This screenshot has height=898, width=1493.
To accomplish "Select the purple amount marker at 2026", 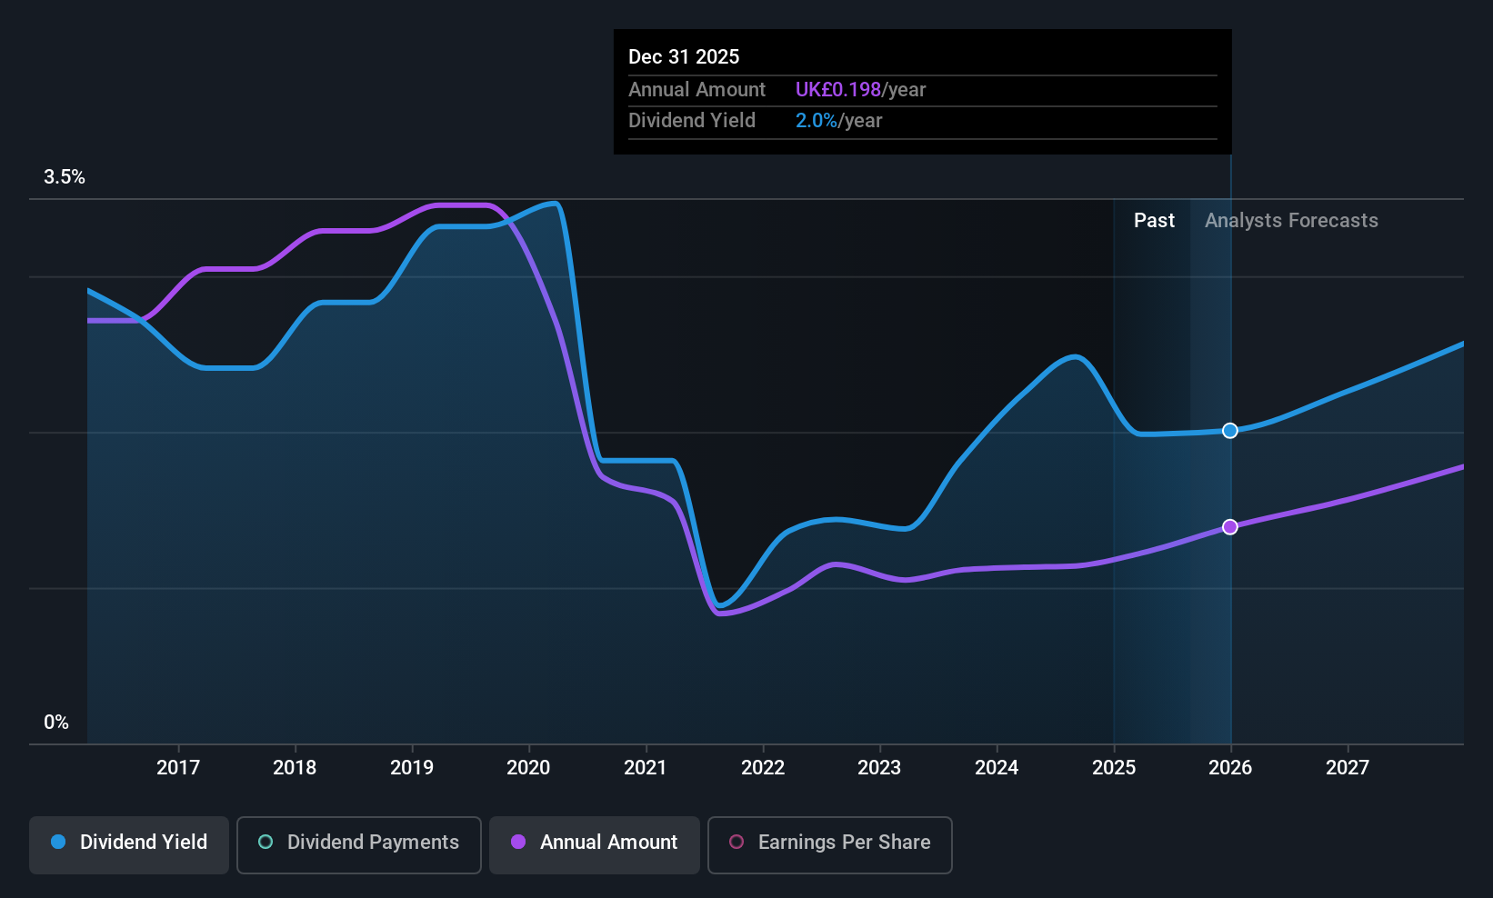I will pos(1230,527).
